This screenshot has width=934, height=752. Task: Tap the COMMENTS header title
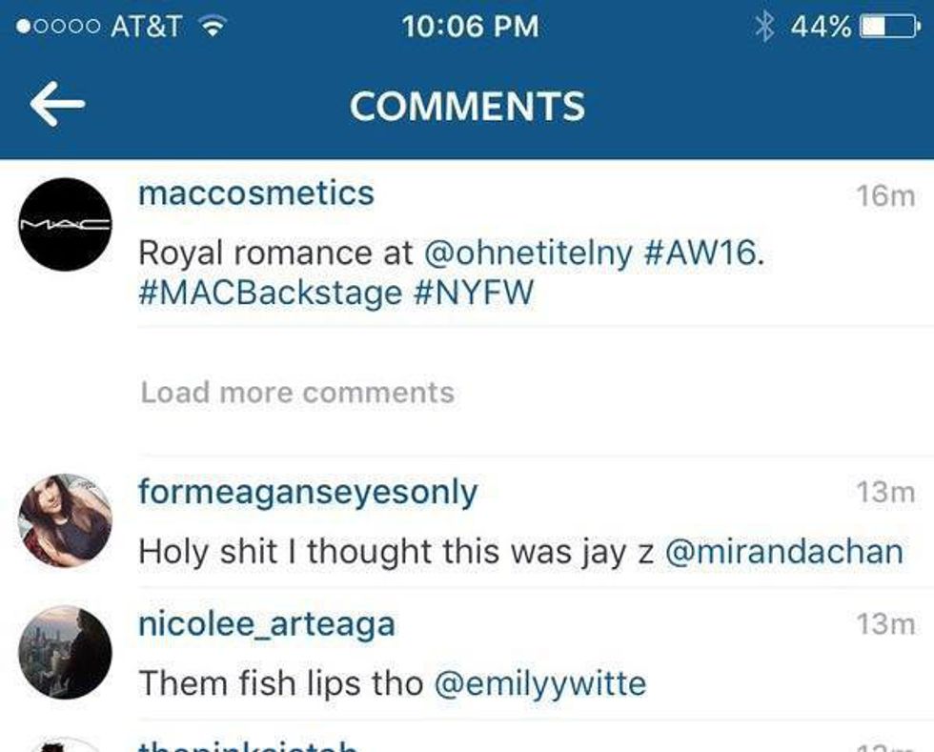coord(467,106)
